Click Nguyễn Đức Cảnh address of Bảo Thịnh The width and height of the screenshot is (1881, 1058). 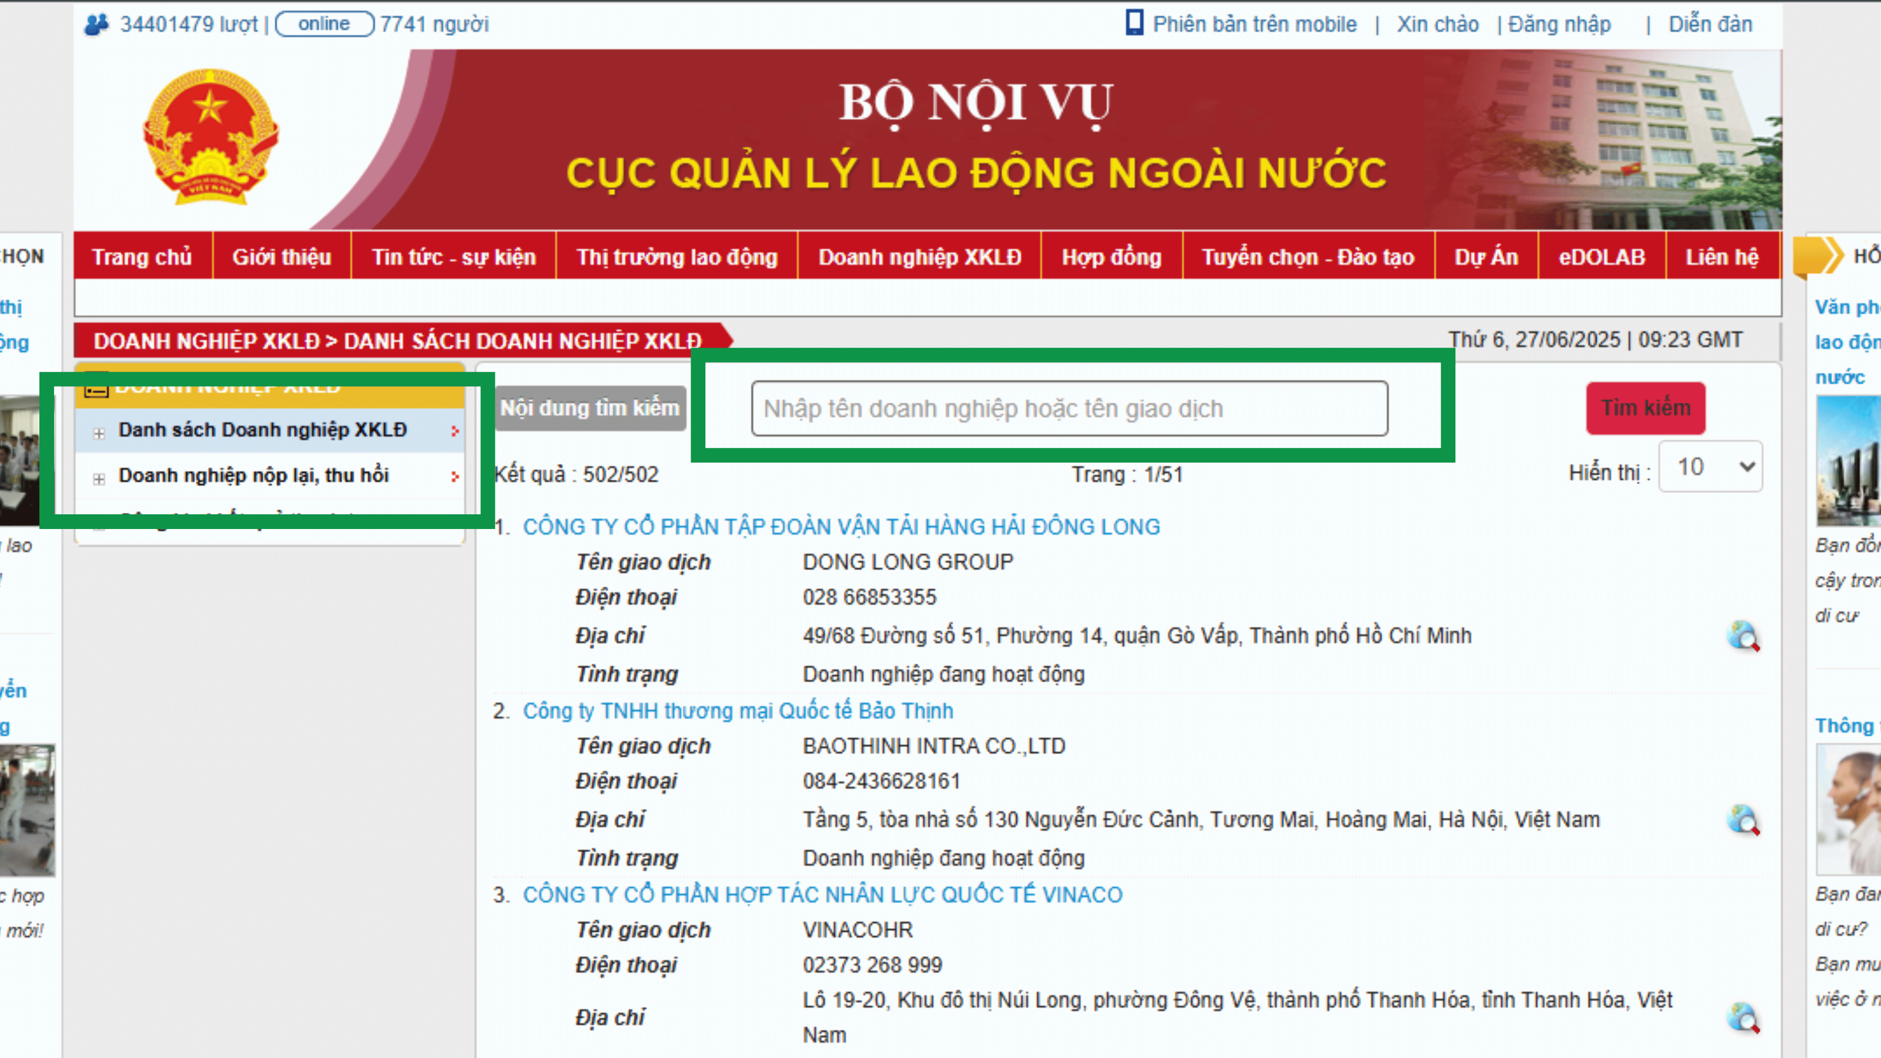pos(1201,820)
